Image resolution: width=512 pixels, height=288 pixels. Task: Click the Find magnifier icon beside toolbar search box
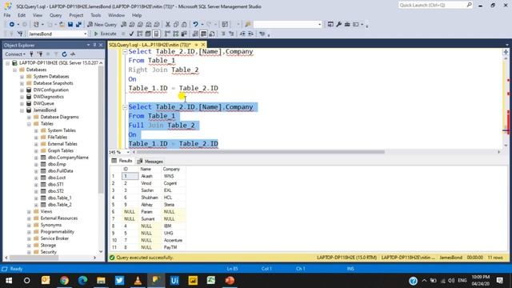click(248, 25)
